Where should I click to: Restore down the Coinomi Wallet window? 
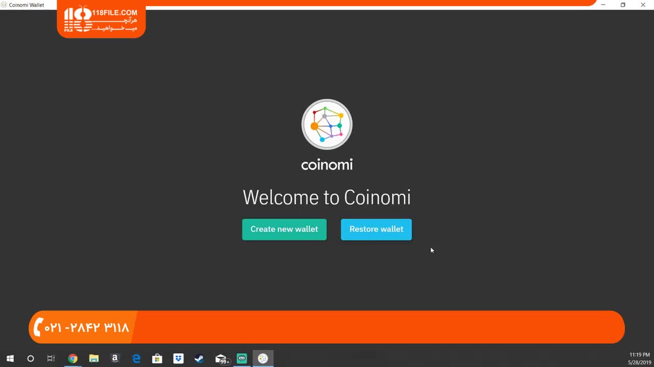(x=623, y=5)
